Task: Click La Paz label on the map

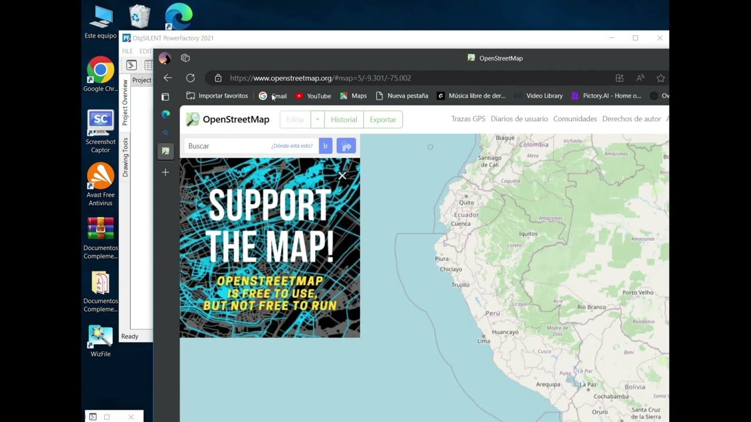Action: [x=588, y=384]
